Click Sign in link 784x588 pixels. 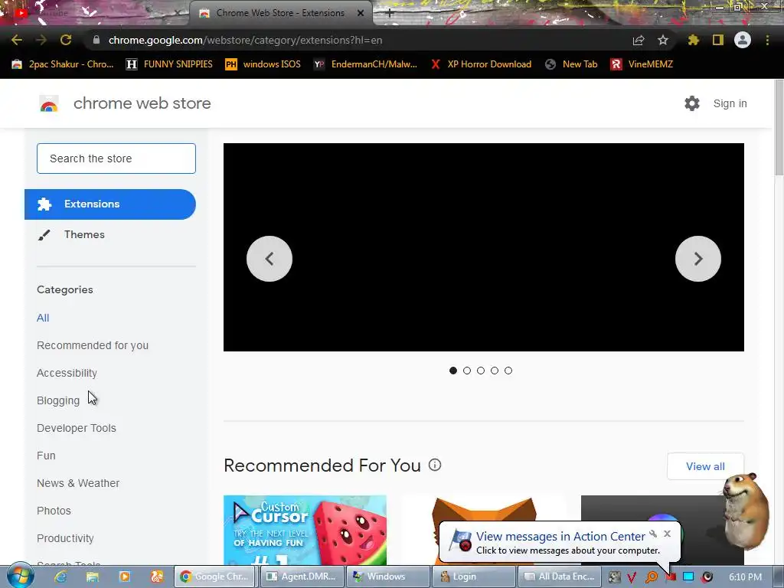point(730,103)
